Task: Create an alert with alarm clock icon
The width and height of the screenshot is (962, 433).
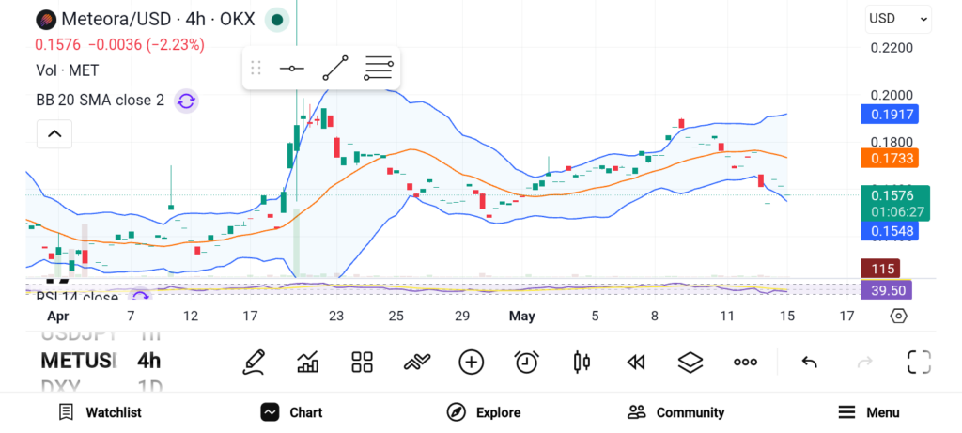Action: (x=526, y=362)
